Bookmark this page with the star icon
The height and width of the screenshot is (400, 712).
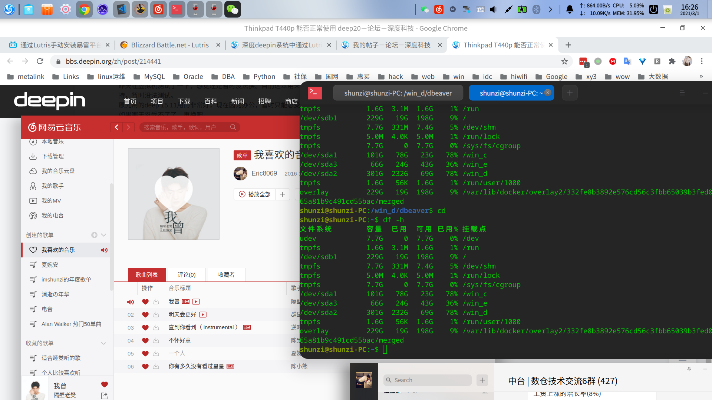coord(564,61)
